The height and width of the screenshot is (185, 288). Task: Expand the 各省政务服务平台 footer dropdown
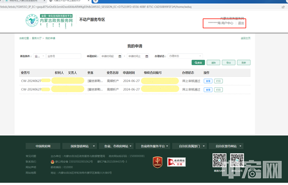point(153,146)
